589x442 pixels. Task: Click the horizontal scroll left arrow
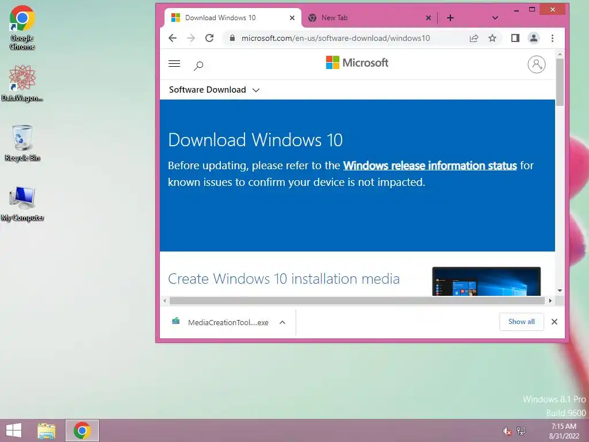[165, 300]
